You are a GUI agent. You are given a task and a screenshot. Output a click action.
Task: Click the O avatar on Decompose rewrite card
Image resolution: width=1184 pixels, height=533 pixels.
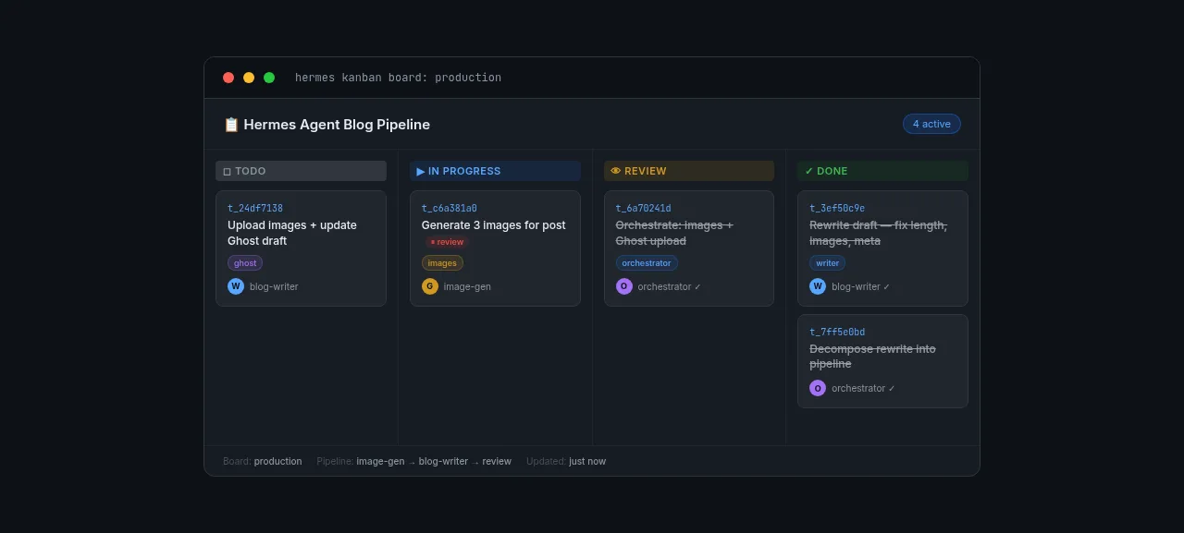coord(818,388)
